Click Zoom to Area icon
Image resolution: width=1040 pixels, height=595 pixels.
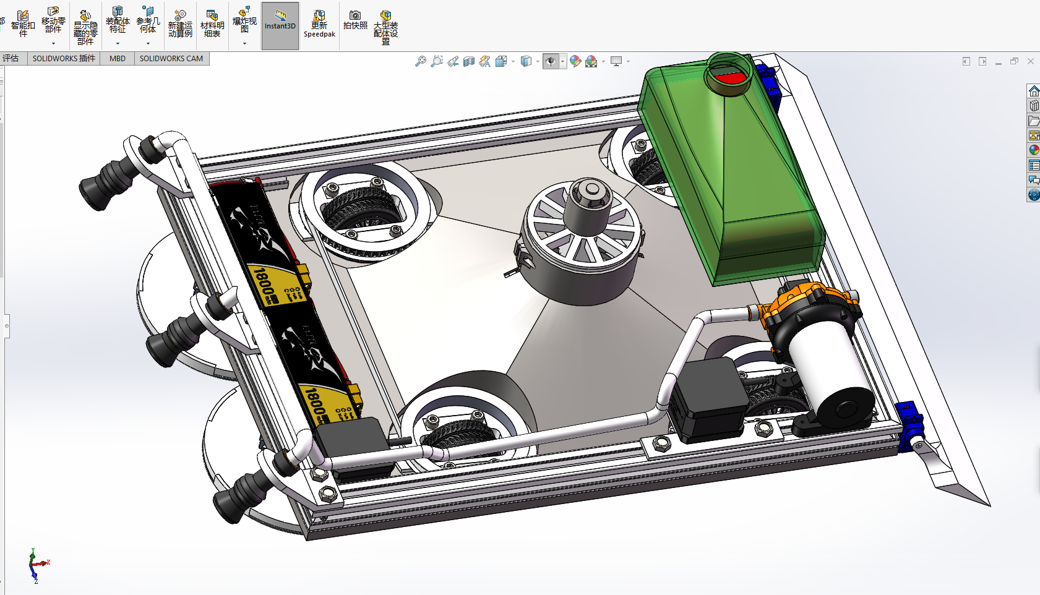437,61
